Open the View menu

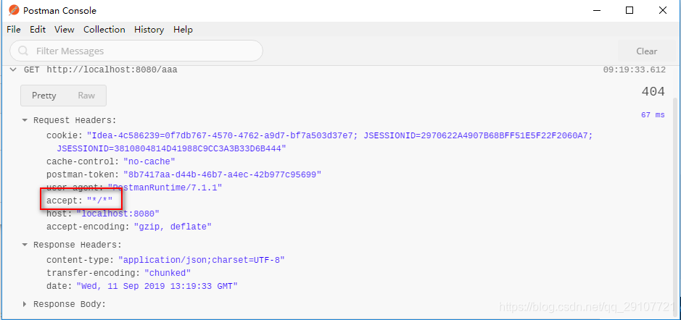[65, 30]
